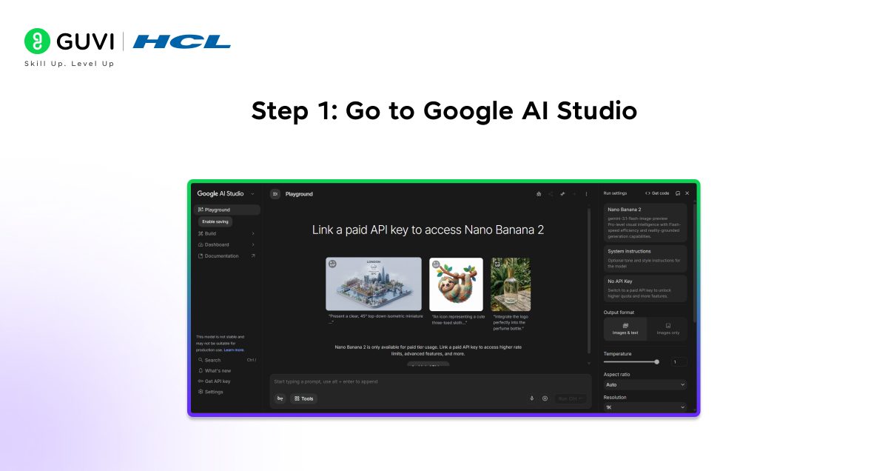The height and width of the screenshot is (471, 888).
Task: Click the sidebar toggle icon beside Playground title
Action: (275, 194)
